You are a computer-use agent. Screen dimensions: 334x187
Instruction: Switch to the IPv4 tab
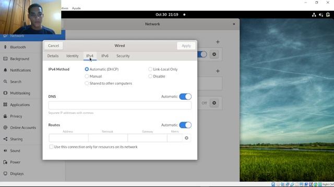coord(90,56)
